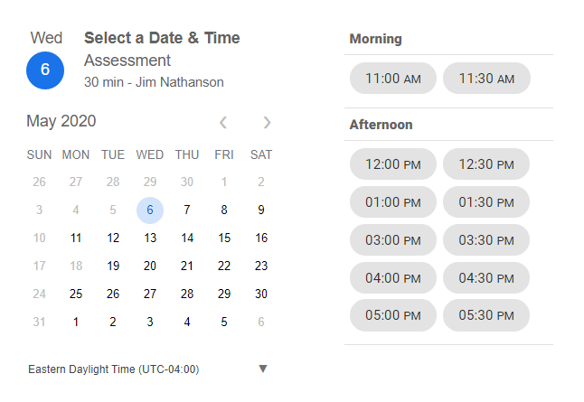Choose the 05:30 PM slot

point(486,315)
